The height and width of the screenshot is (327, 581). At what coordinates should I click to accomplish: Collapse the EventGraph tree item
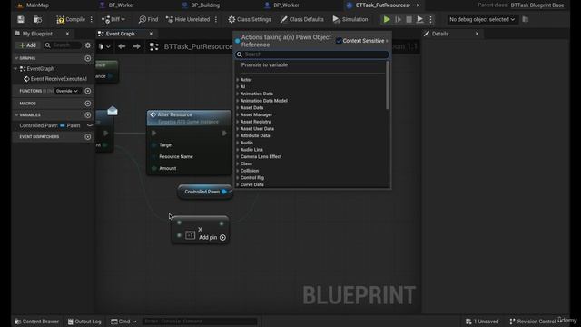(x=15, y=69)
